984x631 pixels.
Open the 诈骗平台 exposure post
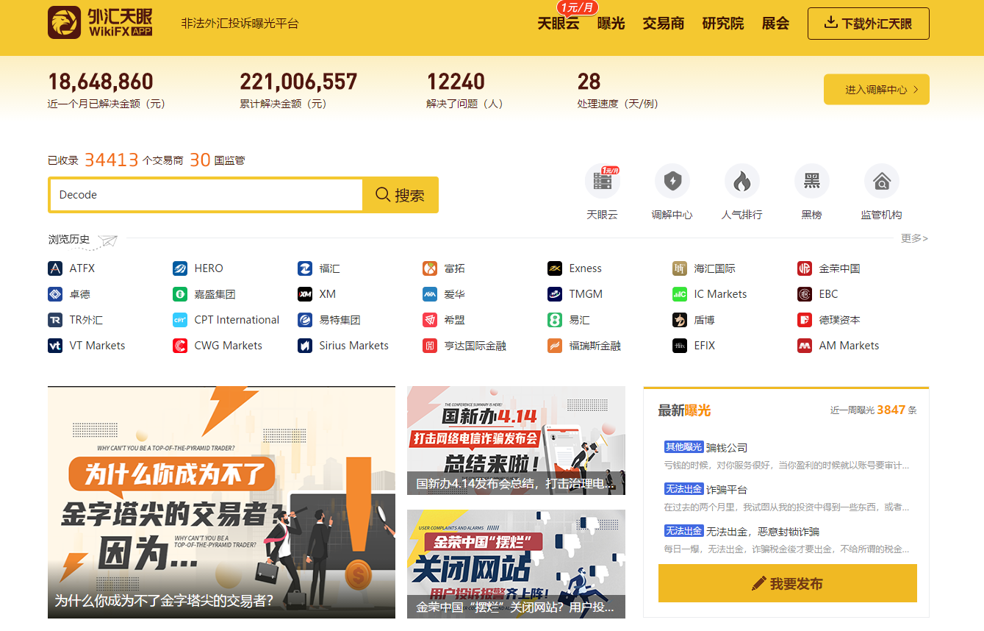[x=727, y=489]
